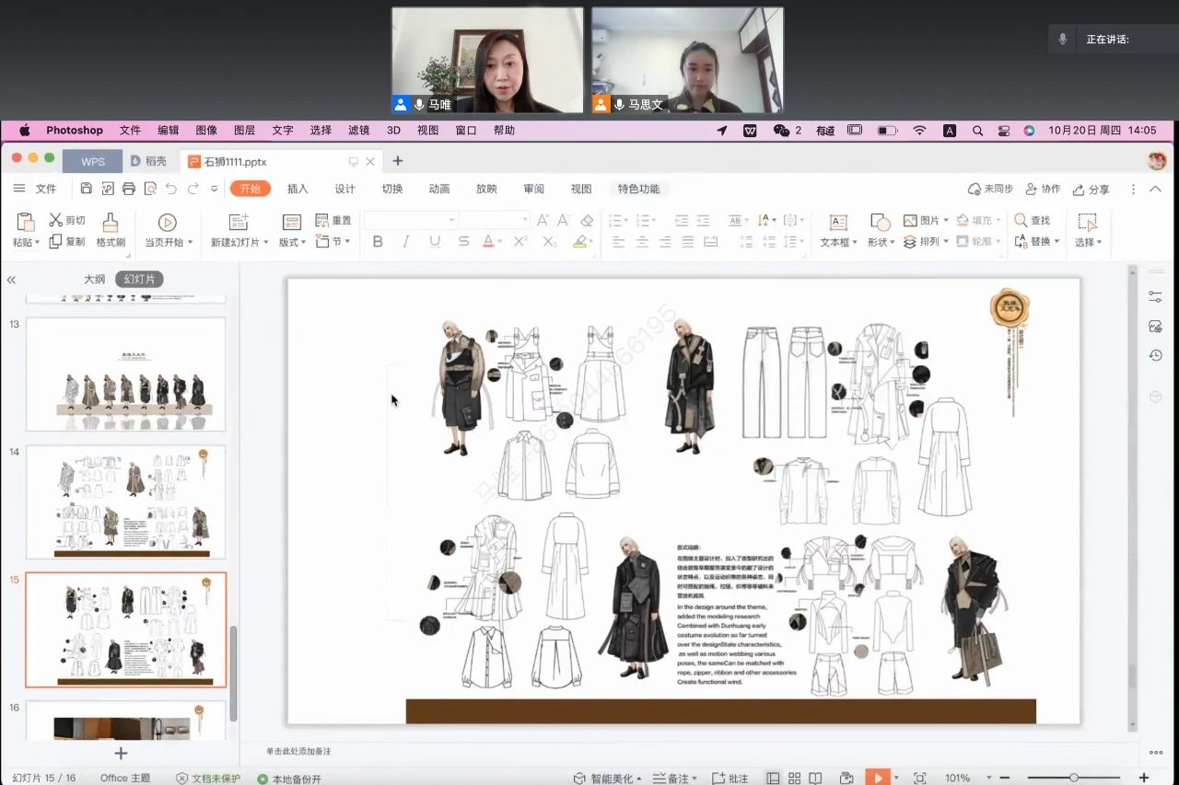Viewport: 1179px width, 785px height.
Task: Click the Find (查找) magnifier button
Action: [x=1033, y=220]
